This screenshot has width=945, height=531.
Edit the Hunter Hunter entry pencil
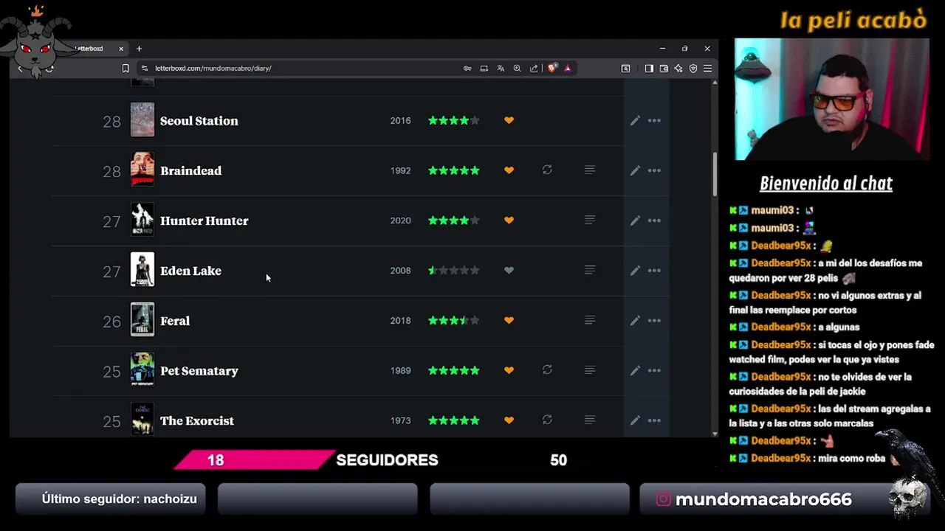coord(635,221)
